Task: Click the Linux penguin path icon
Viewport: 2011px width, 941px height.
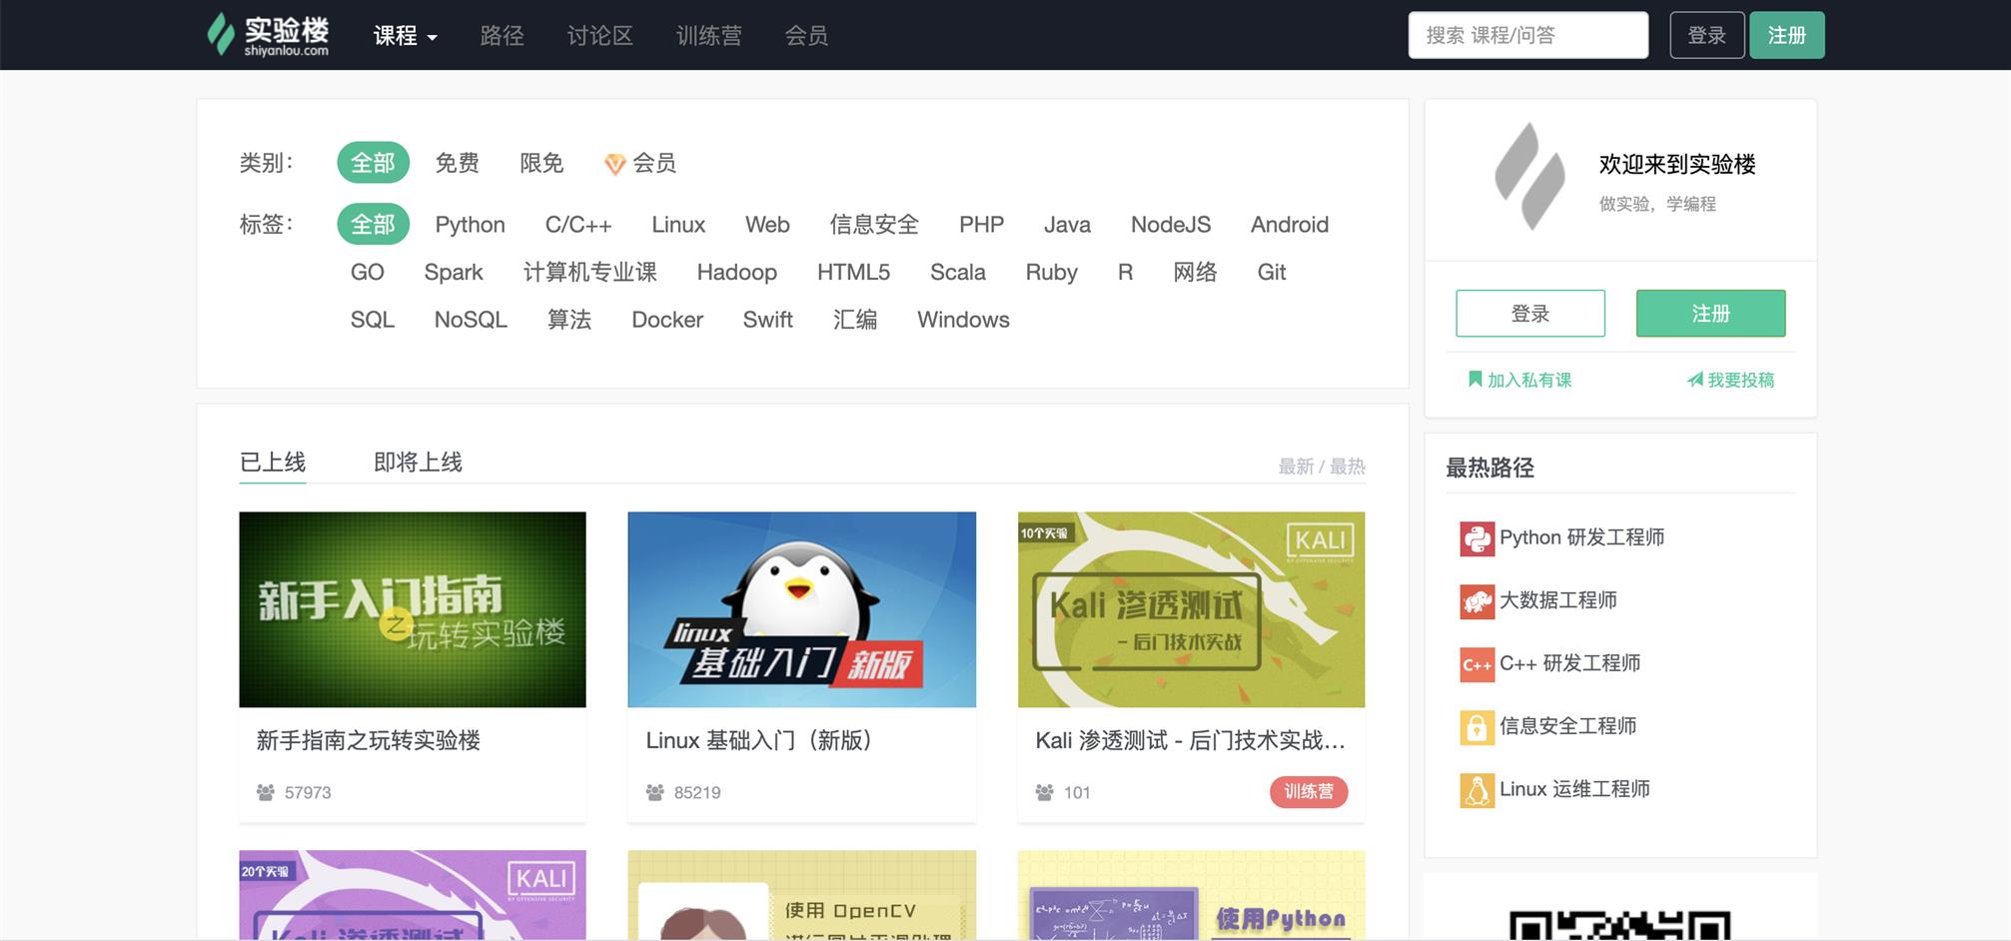Action: (1476, 790)
